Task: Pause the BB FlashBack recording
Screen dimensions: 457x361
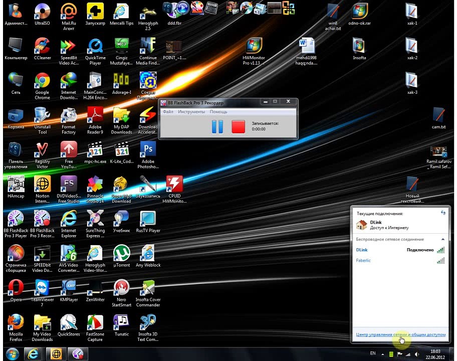Action: (217, 127)
